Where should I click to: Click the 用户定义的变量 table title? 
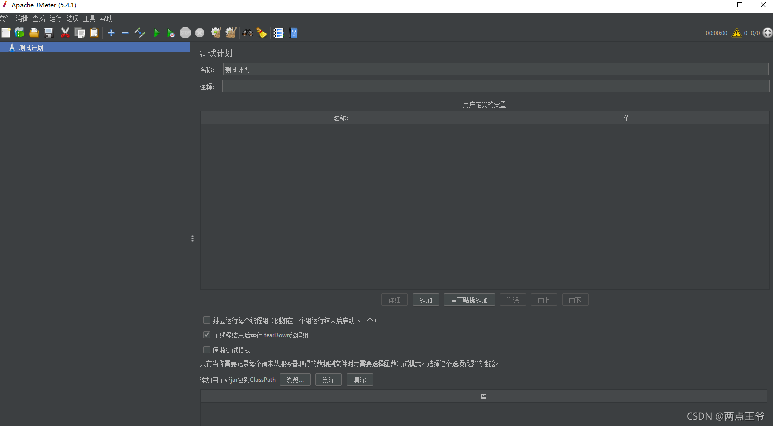(x=484, y=104)
